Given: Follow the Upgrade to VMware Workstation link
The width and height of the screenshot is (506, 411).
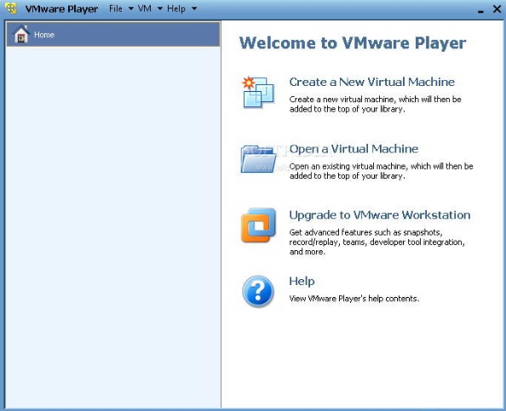Looking at the screenshot, I should click(x=380, y=215).
